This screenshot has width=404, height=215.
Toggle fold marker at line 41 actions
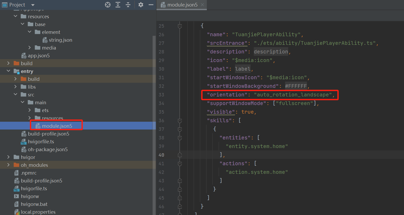pyautogui.click(x=180, y=164)
